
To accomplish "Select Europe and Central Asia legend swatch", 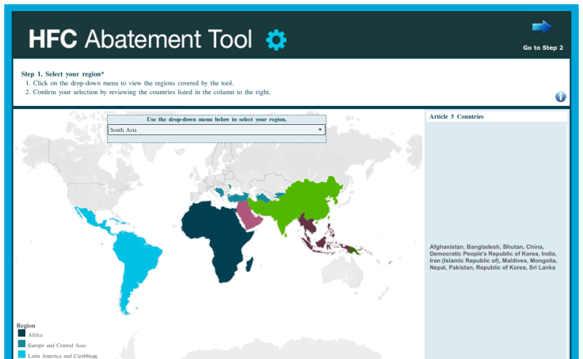I will click(x=21, y=345).
